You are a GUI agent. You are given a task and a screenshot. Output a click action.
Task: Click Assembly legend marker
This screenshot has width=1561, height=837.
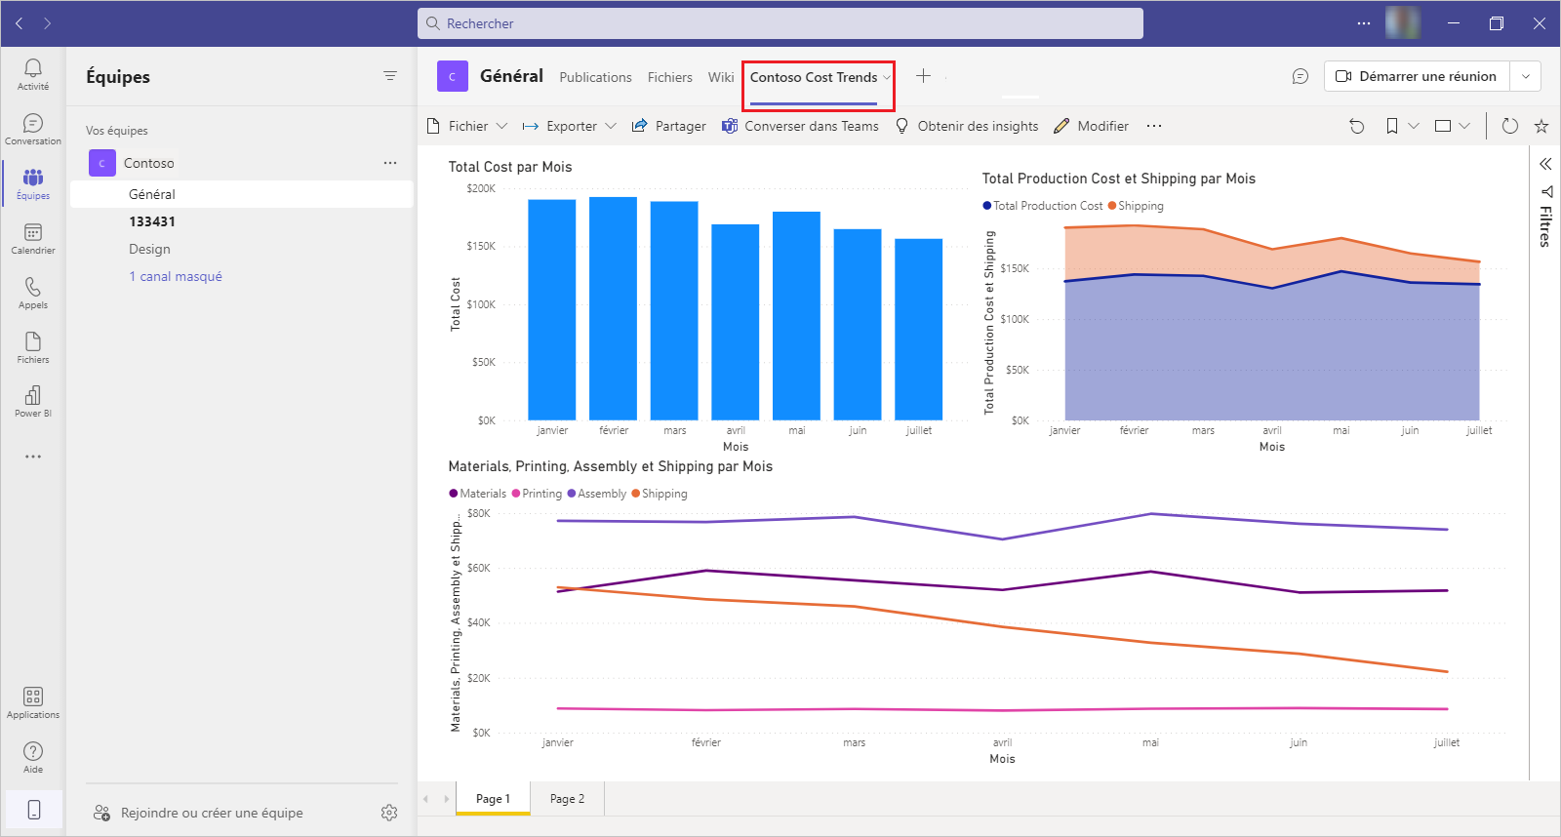click(x=572, y=494)
